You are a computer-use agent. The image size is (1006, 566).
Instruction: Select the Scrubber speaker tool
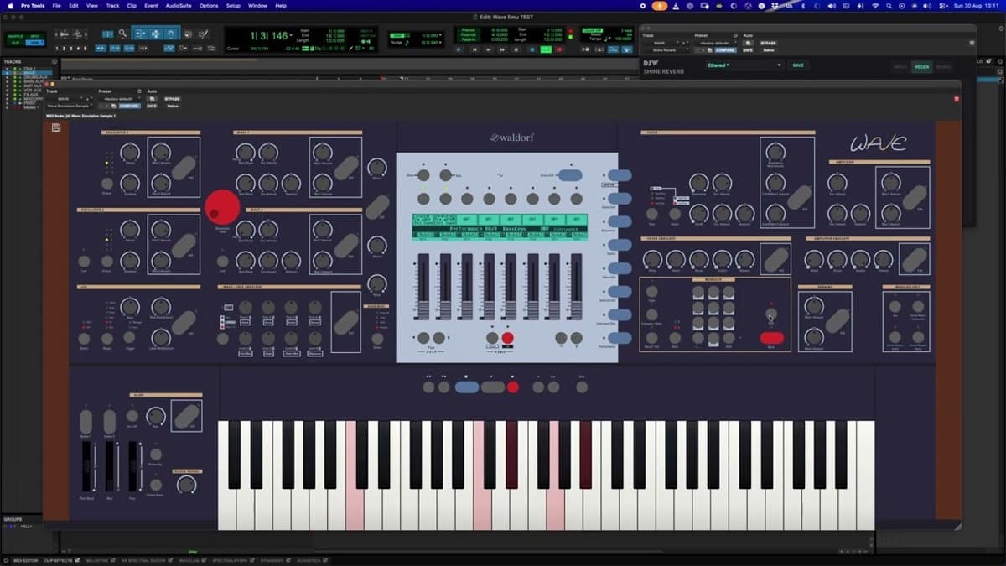point(188,34)
